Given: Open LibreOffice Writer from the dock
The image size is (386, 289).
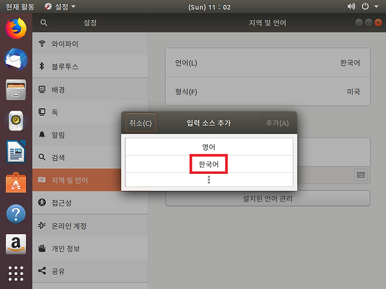Looking at the screenshot, I should pyautogui.click(x=16, y=151).
